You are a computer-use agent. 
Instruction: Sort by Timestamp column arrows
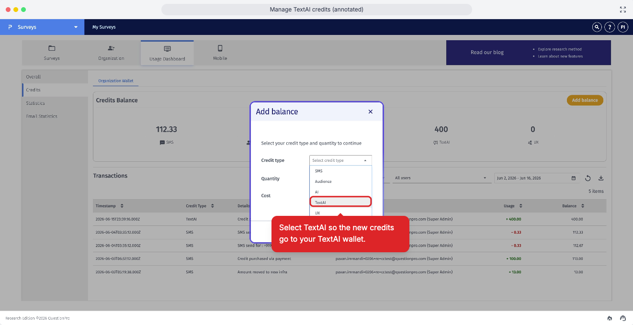[x=122, y=206]
